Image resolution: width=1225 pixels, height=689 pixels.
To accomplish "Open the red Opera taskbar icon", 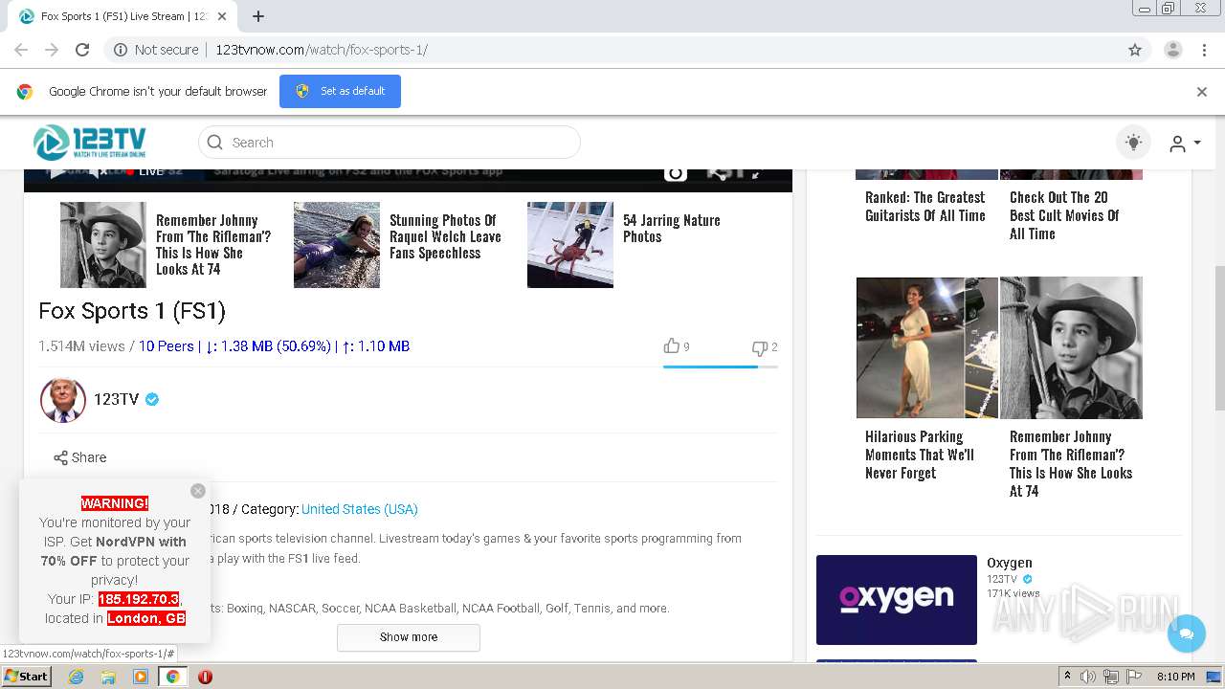I will click(x=205, y=677).
